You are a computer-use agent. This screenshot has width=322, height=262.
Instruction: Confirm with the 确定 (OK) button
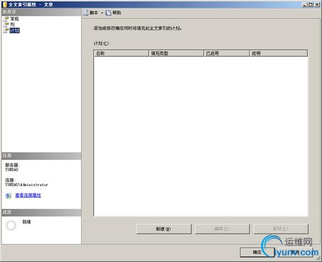click(257, 252)
